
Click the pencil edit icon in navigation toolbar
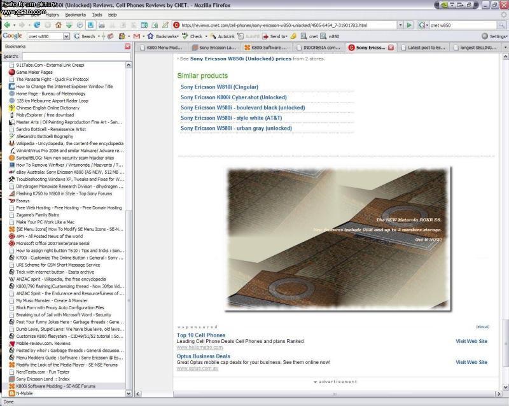click(165, 25)
